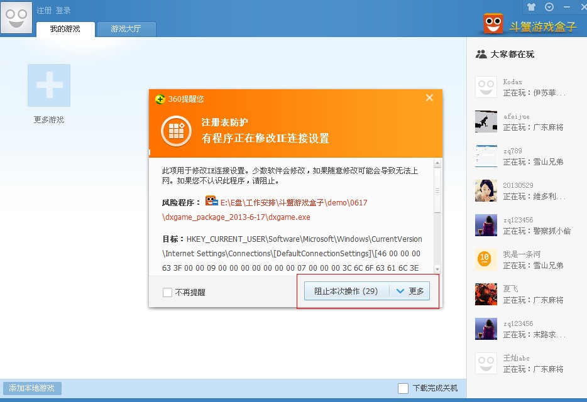Click 雪山兄弟 text beside zq789
587x402 pixels.
(549, 161)
